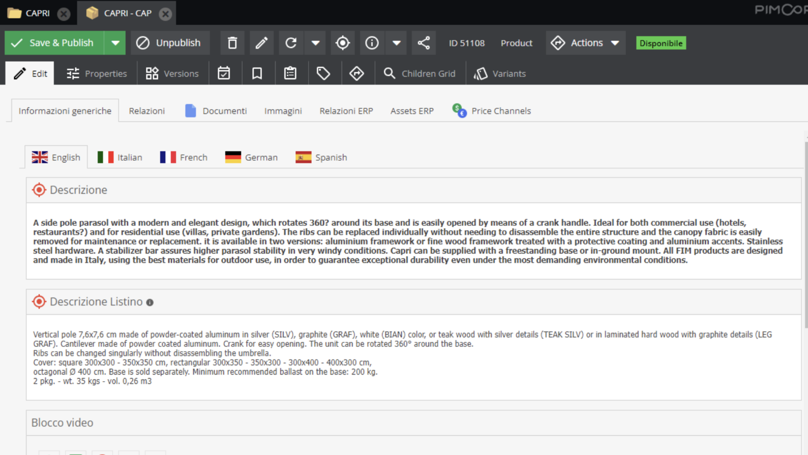
Task: Click the target icon beside Descrizione Listino
Action: click(x=39, y=302)
